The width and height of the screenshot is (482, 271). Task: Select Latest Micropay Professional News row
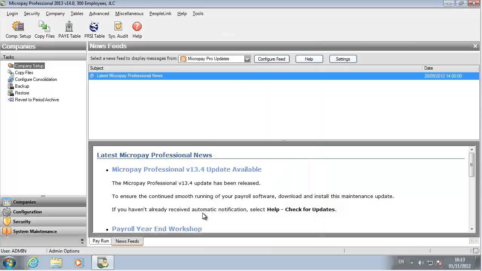[284, 76]
